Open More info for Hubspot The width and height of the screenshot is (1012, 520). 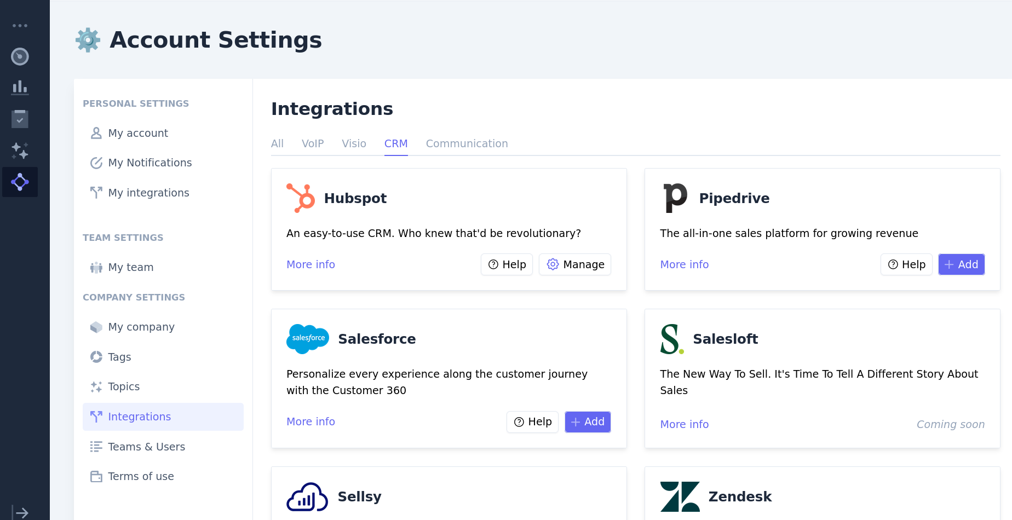[311, 264]
